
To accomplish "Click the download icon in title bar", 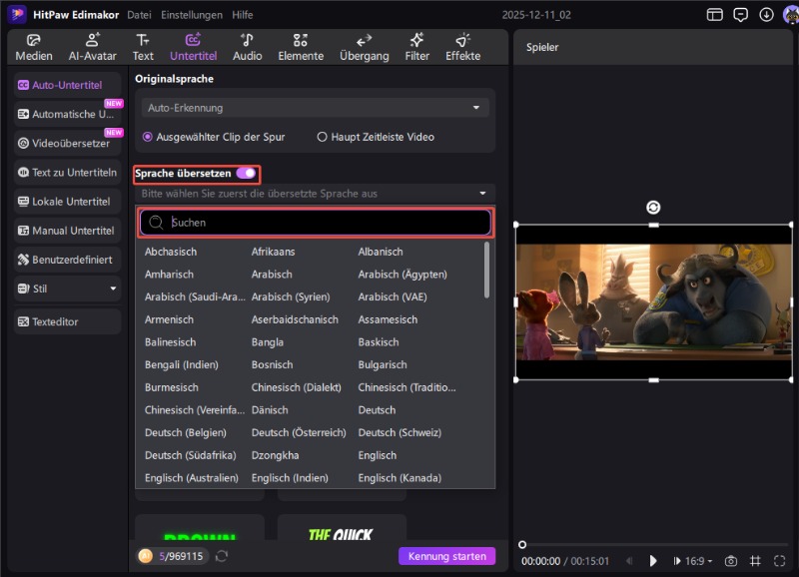I will click(x=766, y=14).
